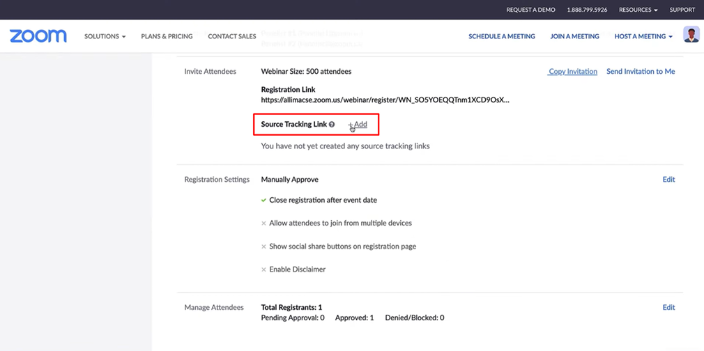Open the Resources dropdown menu
This screenshot has width=704, height=351.
pyautogui.click(x=638, y=10)
